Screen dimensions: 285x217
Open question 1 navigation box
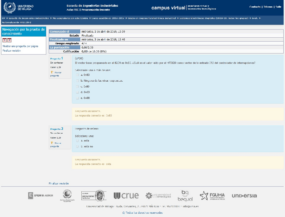(5, 40)
